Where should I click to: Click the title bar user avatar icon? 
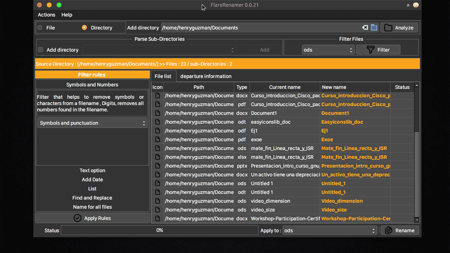(x=416, y=5)
